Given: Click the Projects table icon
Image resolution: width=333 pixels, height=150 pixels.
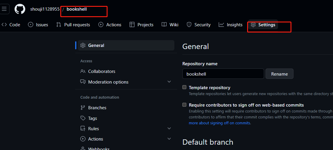Looking at the screenshot, I should [x=132, y=25].
